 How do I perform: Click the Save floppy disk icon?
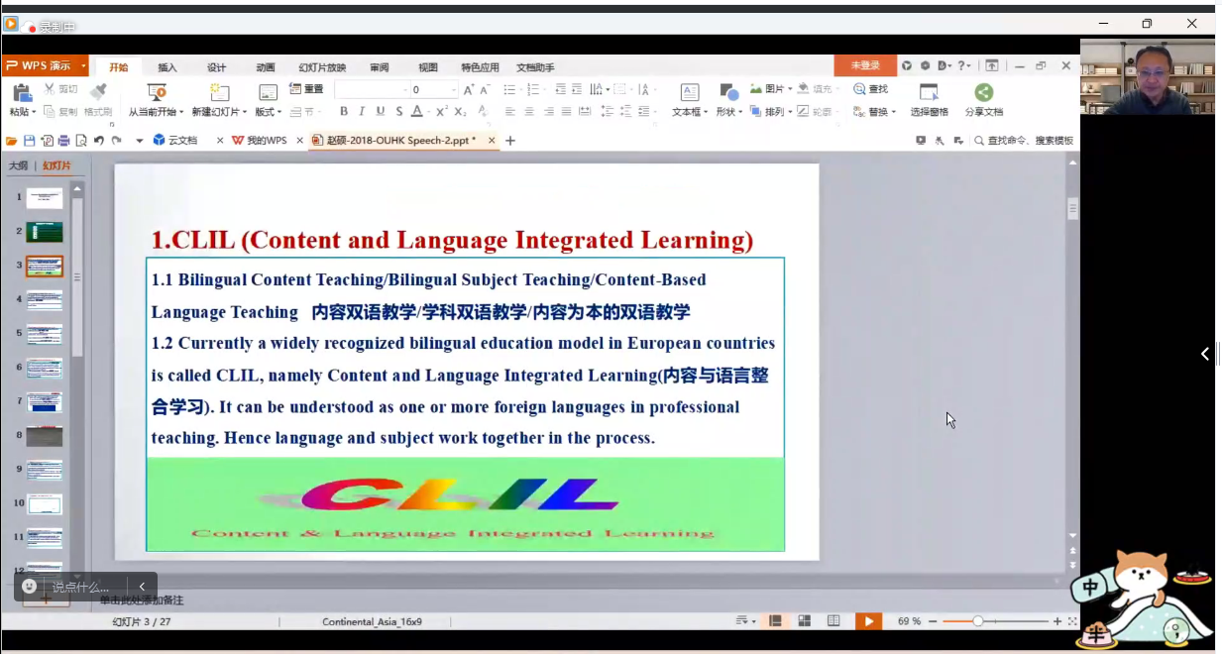pyautogui.click(x=29, y=141)
